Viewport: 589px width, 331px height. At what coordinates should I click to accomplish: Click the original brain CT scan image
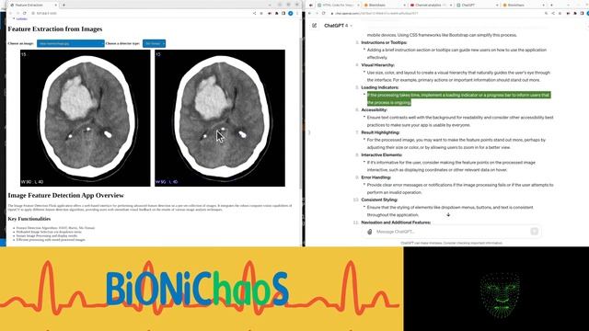86,118
